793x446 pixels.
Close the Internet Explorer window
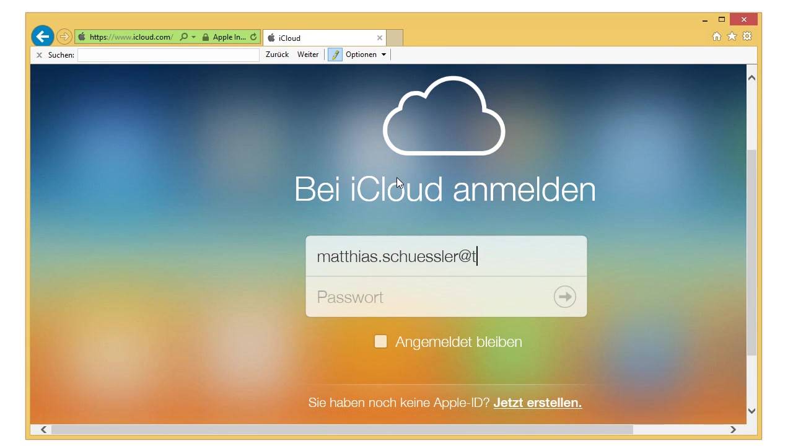tap(744, 19)
